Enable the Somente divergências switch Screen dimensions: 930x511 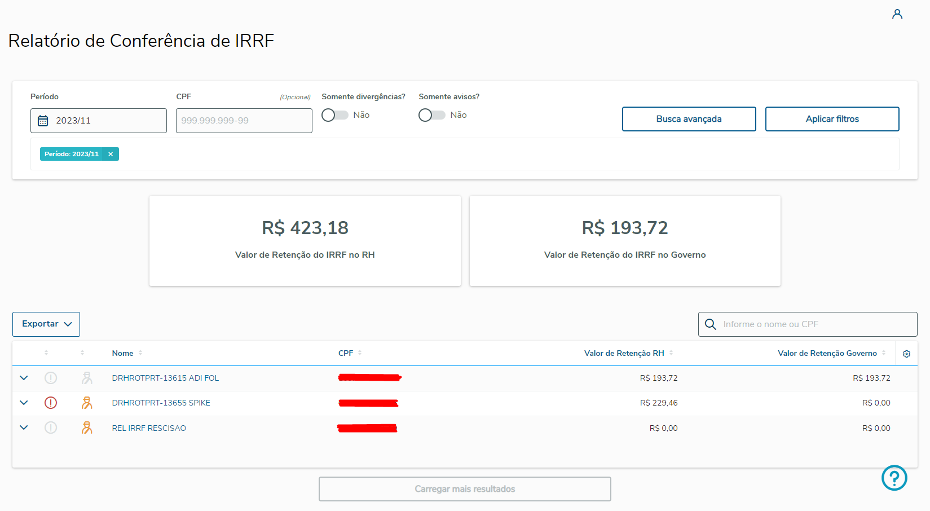[x=335, y=115]
